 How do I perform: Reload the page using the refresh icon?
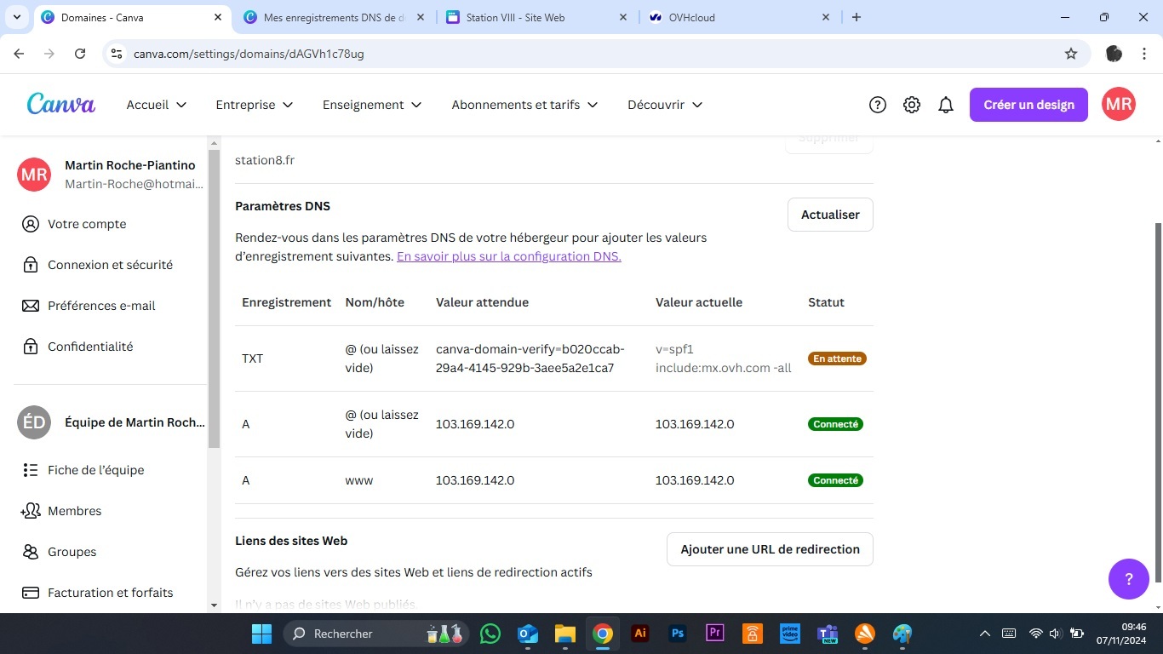[80, 54]
